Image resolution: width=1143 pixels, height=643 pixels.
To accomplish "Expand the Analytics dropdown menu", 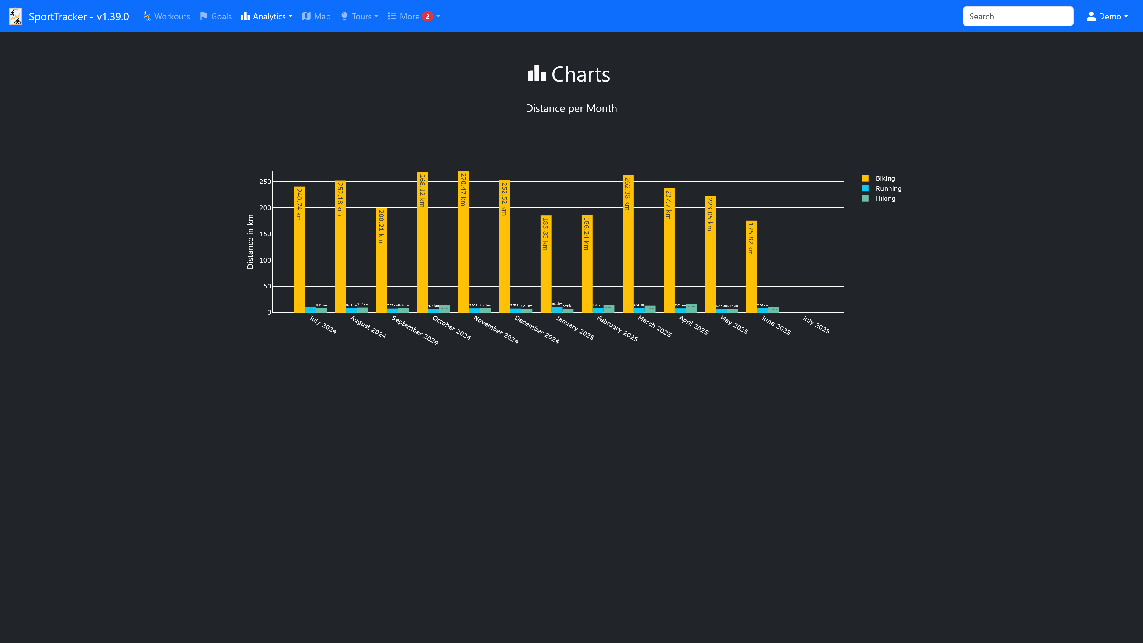I will pos(269,16).
